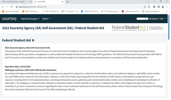Click the GASATRAQ brand link

pyautogui.click(x=9, y=19)
